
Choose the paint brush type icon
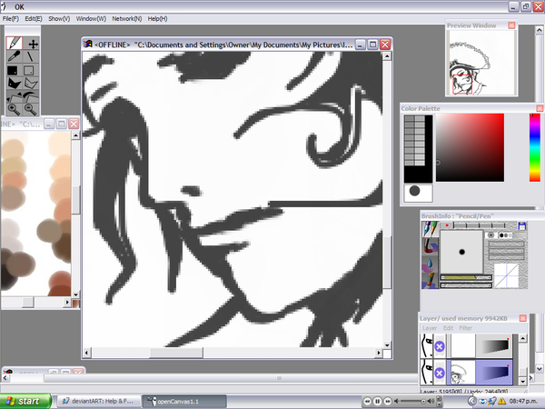coord(430,246)
